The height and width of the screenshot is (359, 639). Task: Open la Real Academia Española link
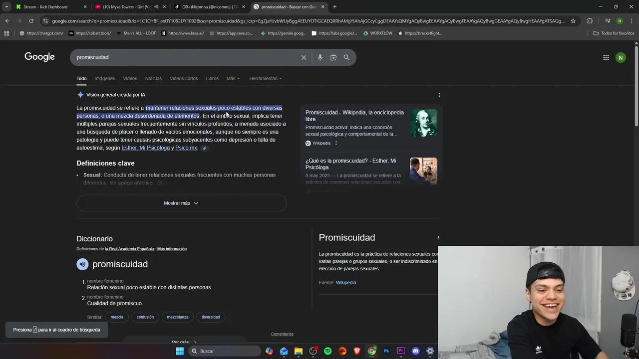pyautogui.click(x=129, y=249)
